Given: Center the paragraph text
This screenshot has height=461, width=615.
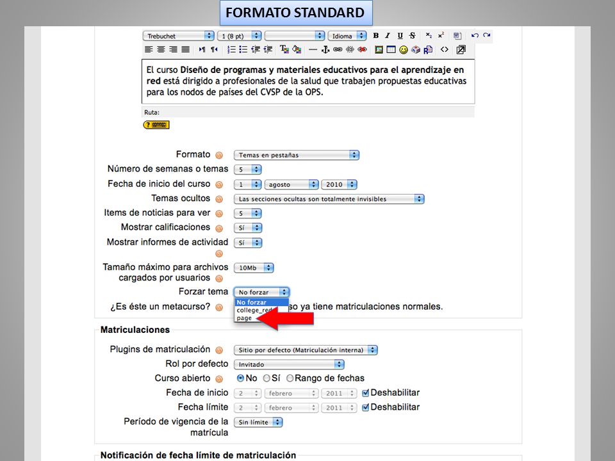Looking at the screenshot, I should pyautogui.click(x=161, y=49).
